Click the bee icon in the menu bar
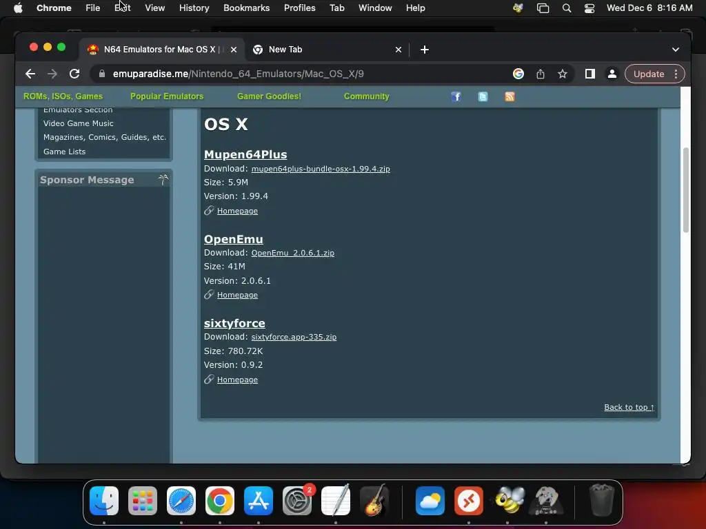The width and height of the screenshot is (706, 529). point(518,8)
